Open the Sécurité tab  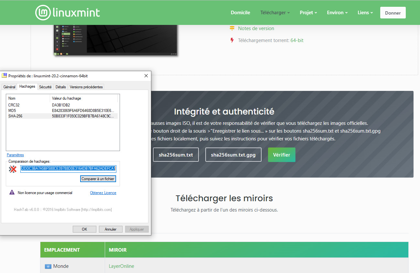point(45,87)
